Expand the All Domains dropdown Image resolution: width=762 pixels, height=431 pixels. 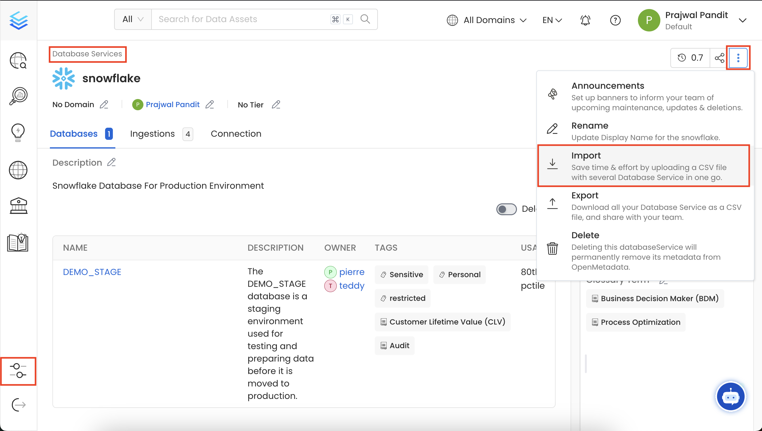(487, 20)
